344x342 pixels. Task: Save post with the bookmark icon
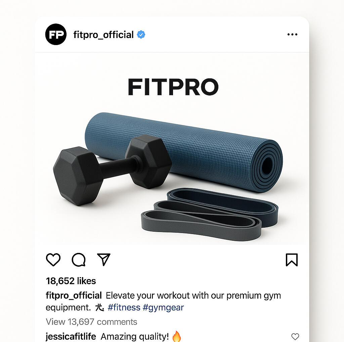(x=292, y=260)
